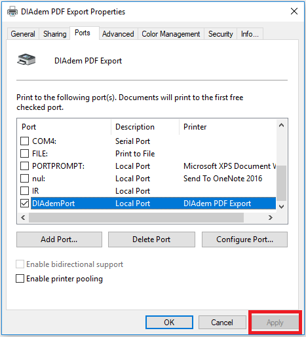The height and width of the screenshot is (337, 306).
Task: Check the COM4: port checkbox
Action: click(x=24, y=141)
